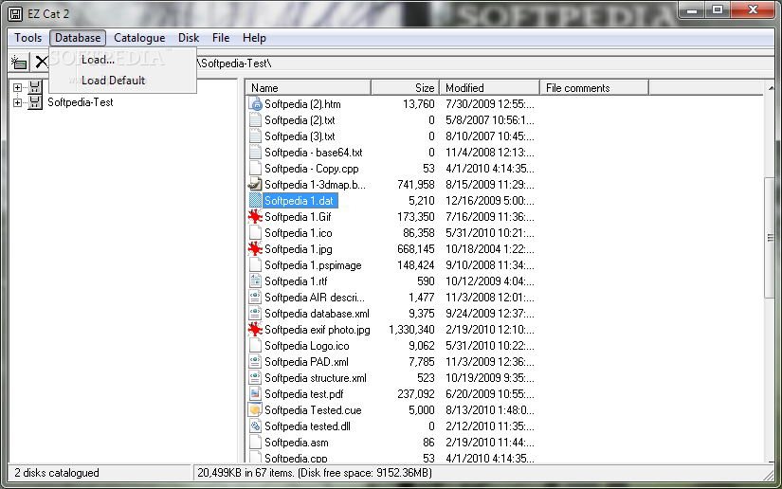Viewport: 782px width, 489px height.
Task: Sort by the Modified column header
Action: (x=490, y=88)
